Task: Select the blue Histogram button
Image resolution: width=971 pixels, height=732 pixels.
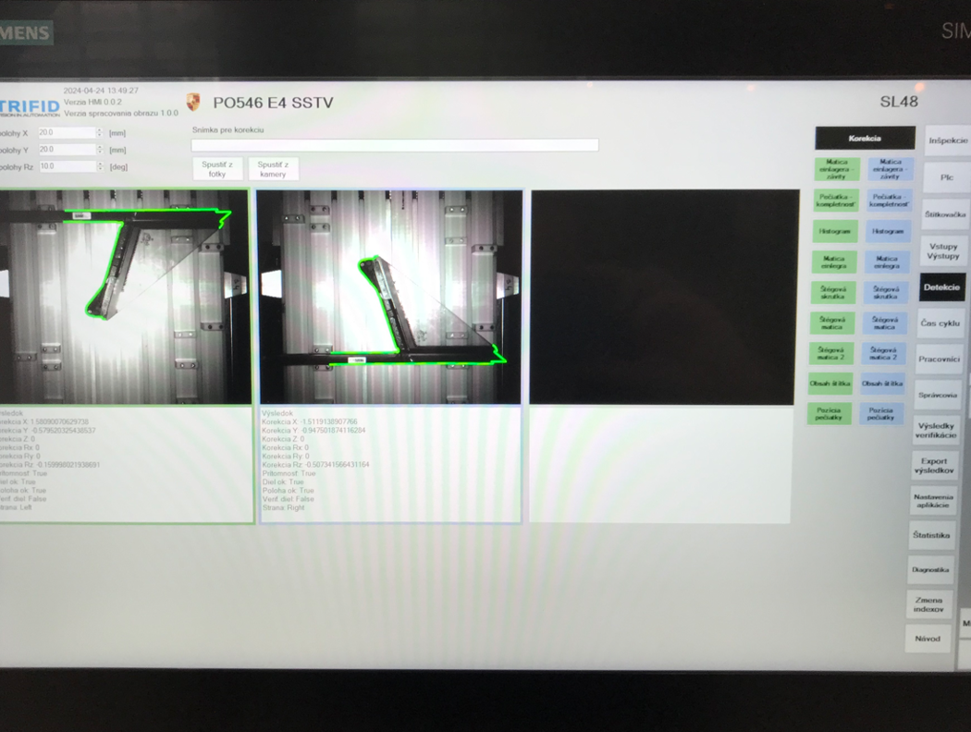Action: coord(888,231)
